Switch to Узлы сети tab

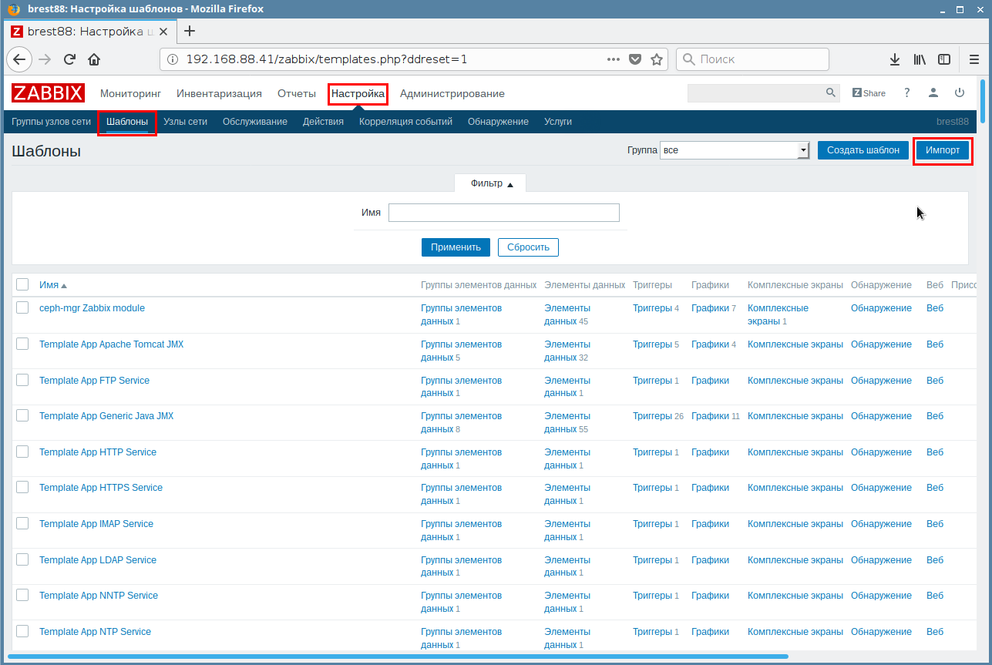point(185,122)
